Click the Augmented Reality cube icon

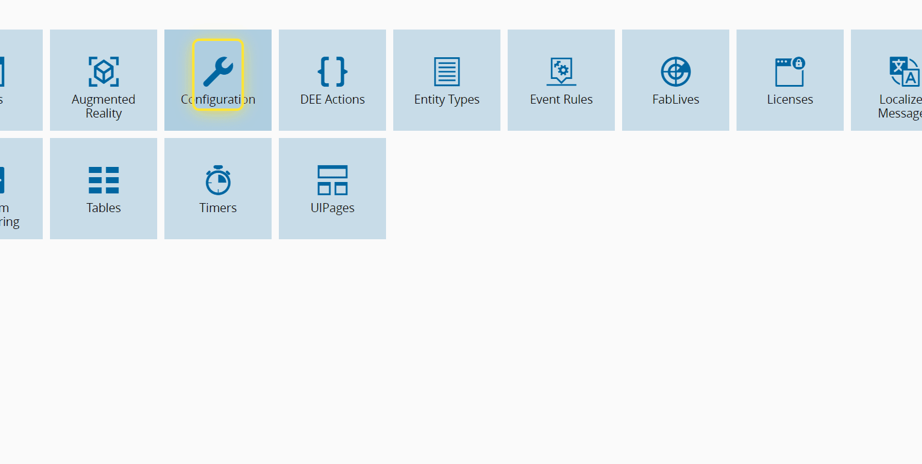pyautogui.click(x=104, y=72)
